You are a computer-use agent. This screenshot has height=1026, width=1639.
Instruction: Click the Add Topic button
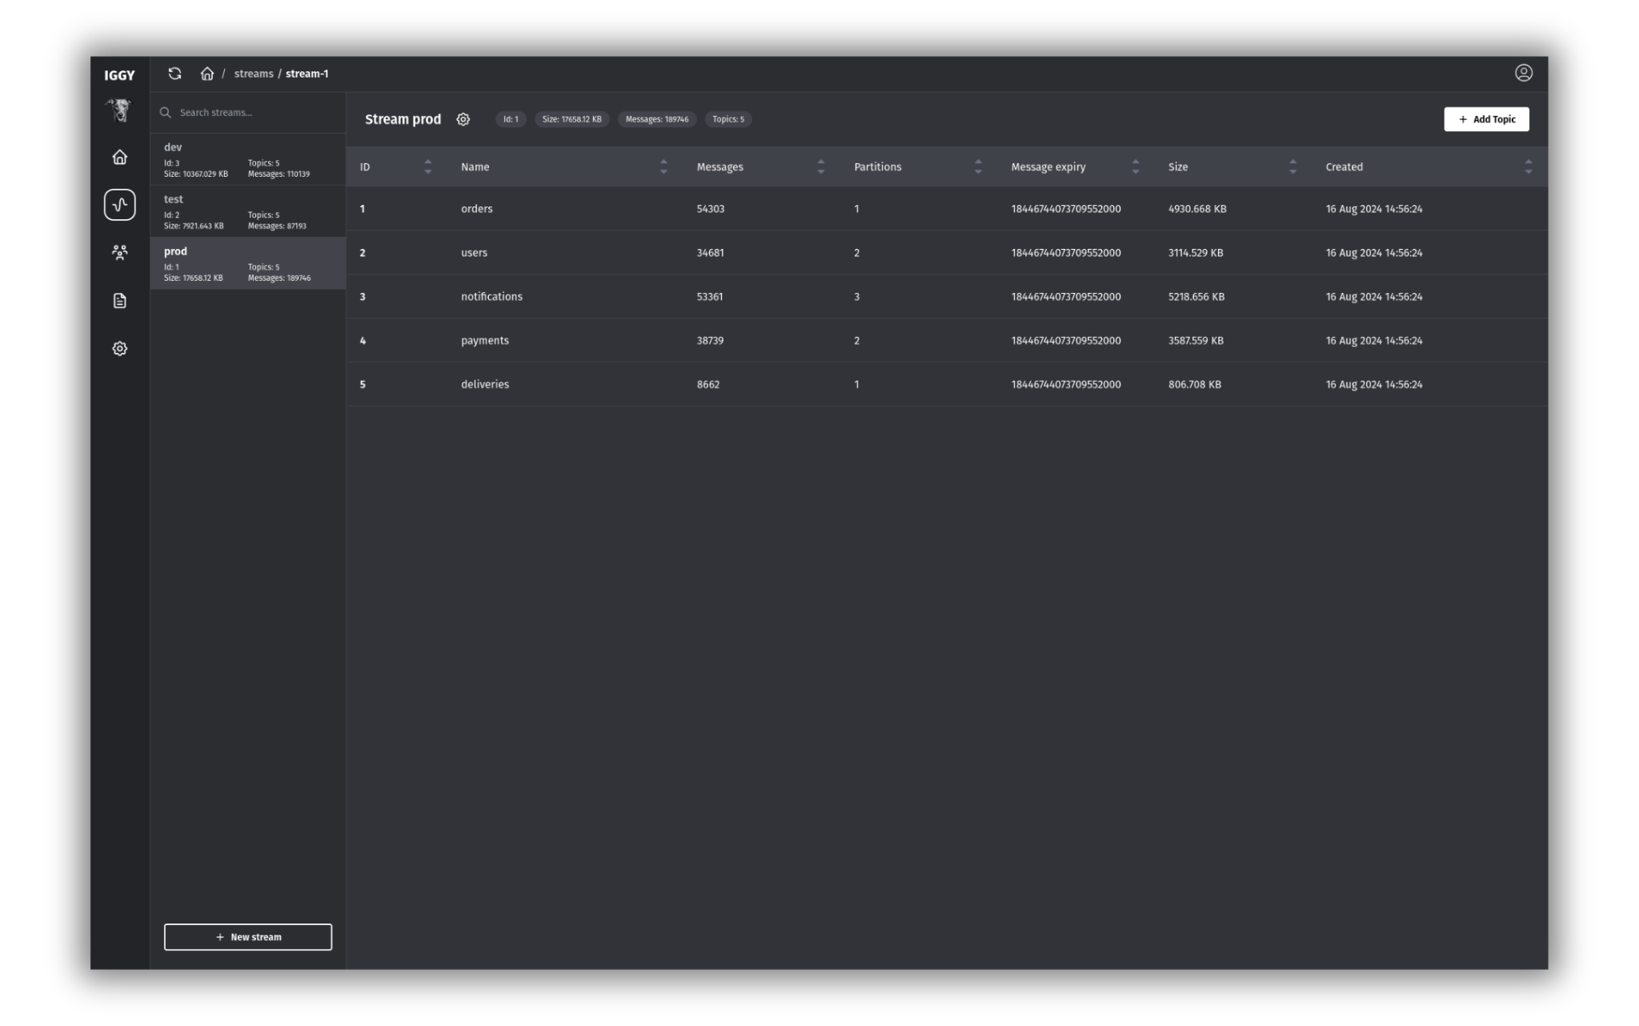pos(1486,119)
